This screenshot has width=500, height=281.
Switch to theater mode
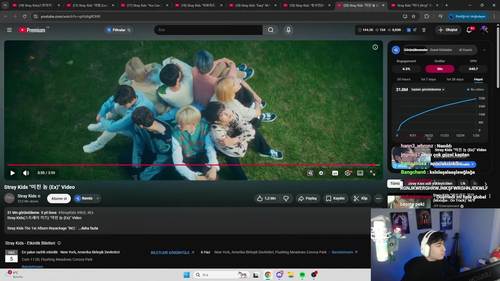(x=360, y=173)
